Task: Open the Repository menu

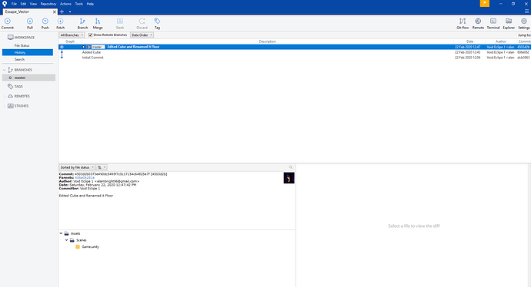Action: pos(48,4)
